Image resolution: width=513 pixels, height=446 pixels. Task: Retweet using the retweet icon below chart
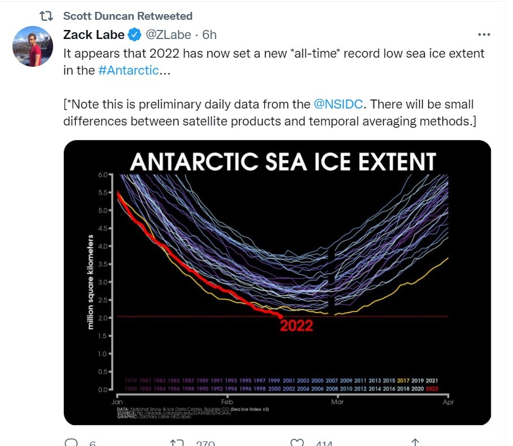[177, 443]
